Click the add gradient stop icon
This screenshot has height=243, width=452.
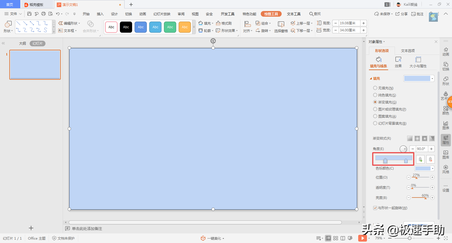pos(420,159)
